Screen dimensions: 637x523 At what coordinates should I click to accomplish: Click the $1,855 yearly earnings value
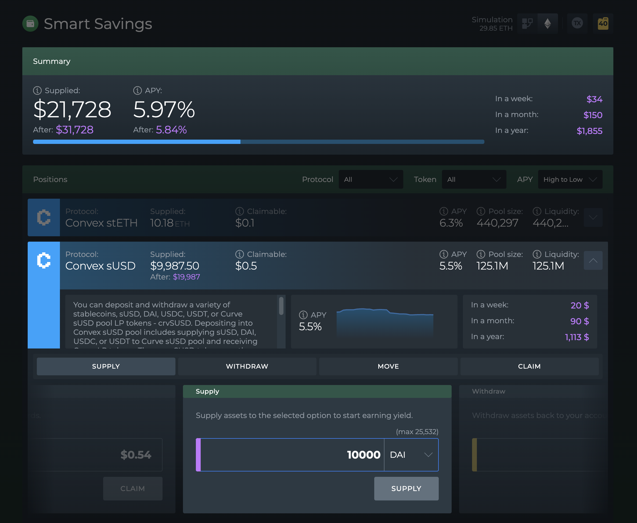click(589, 131)
